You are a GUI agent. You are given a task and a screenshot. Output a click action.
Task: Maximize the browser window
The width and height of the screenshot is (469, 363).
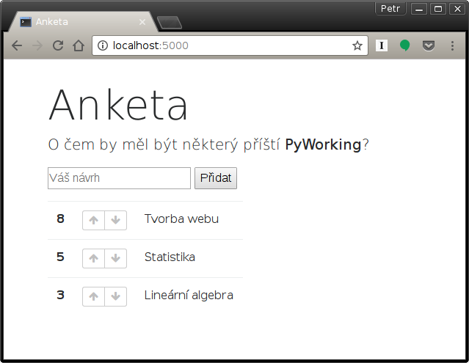438,9
